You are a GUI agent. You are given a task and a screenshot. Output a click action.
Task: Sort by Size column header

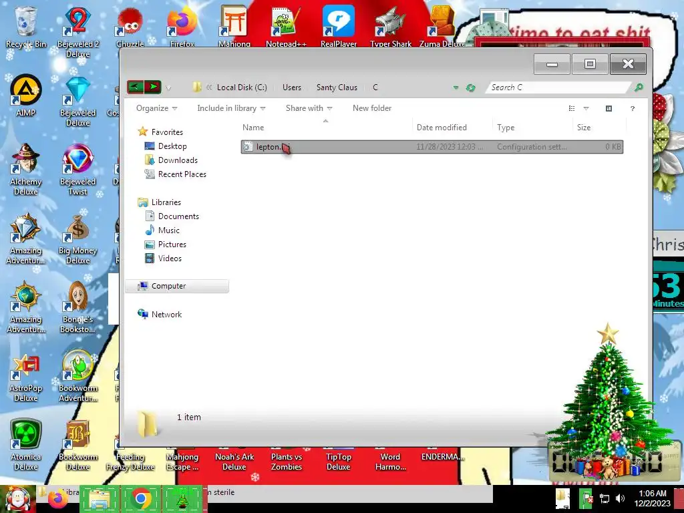point(599,128)
